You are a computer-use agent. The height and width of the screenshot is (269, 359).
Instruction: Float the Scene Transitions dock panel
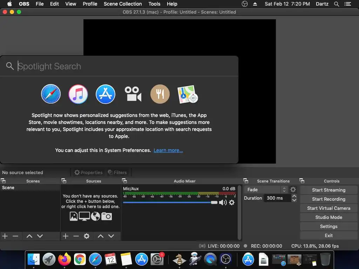tap(246, 181)
